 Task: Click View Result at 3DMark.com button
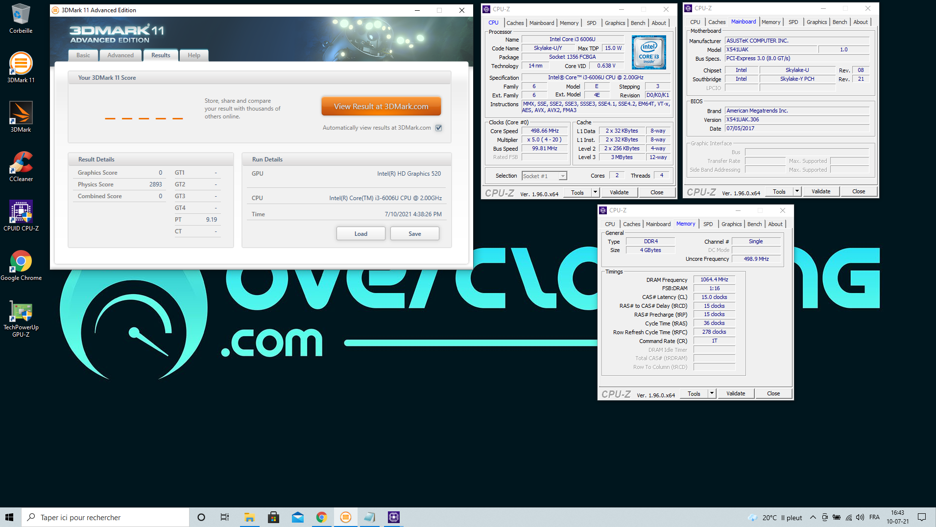(381, 106)
